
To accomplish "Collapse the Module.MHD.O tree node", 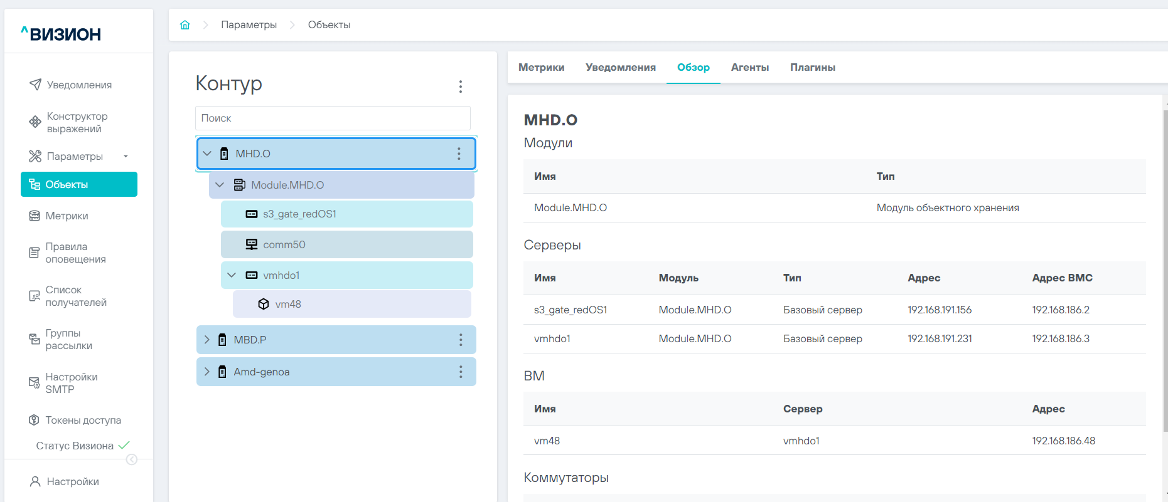I will (x=220, y=185).
